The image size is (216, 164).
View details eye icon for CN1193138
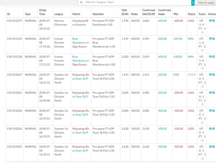click(210, 57)
